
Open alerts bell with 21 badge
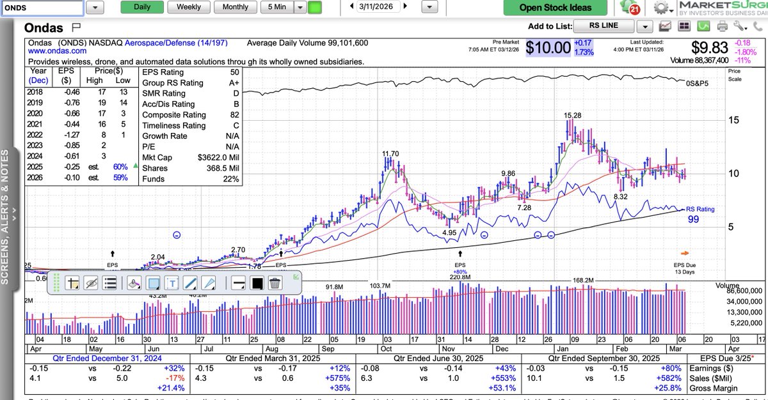point(630,8)
